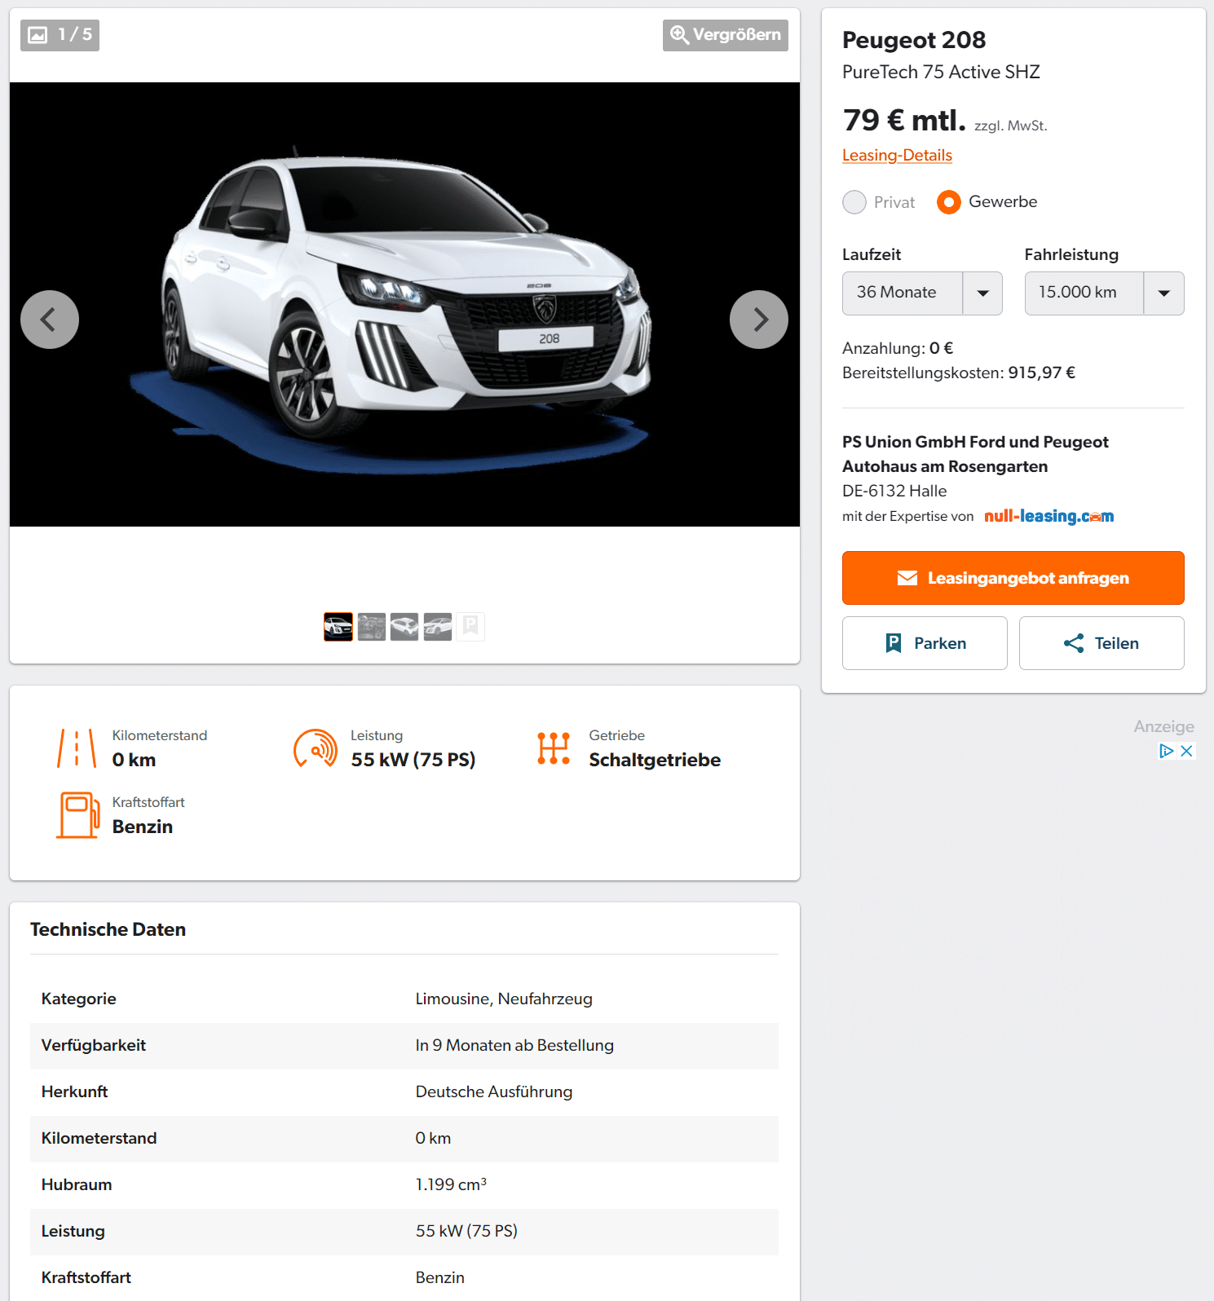Image resolution: width=1214 pixels, height=1301 pixels.
Task: Click the '79 € mtl.' price
Action: 904,120
